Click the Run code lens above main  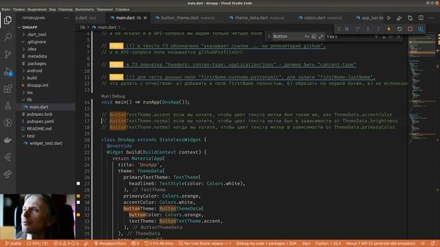(x=105, y=96)
